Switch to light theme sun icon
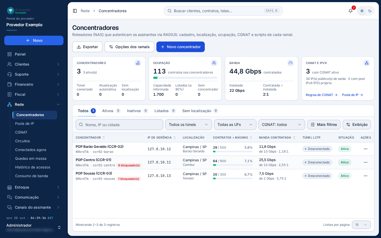 (x=362, y=11)
